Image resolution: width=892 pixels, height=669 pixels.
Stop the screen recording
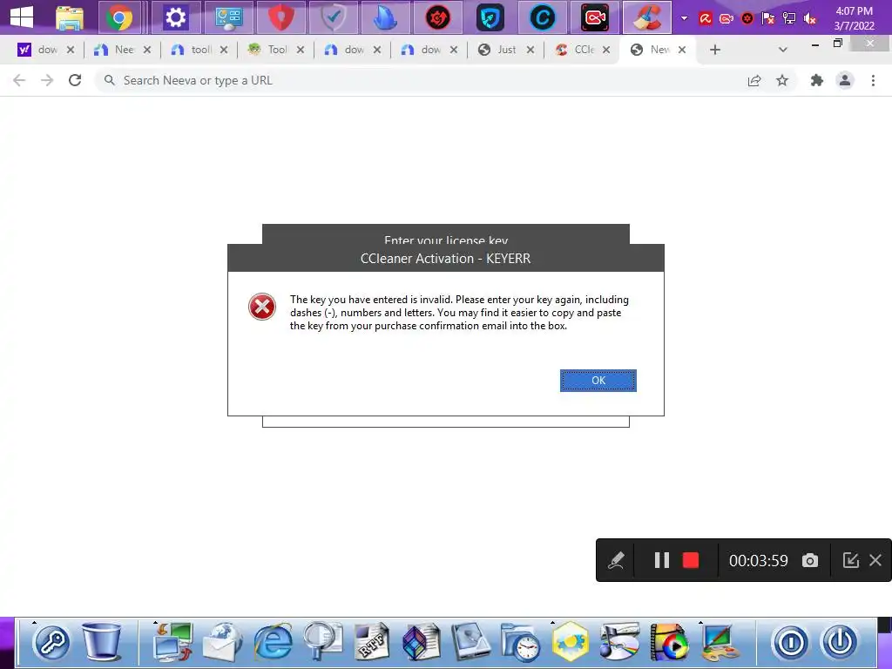click(691, 560)
